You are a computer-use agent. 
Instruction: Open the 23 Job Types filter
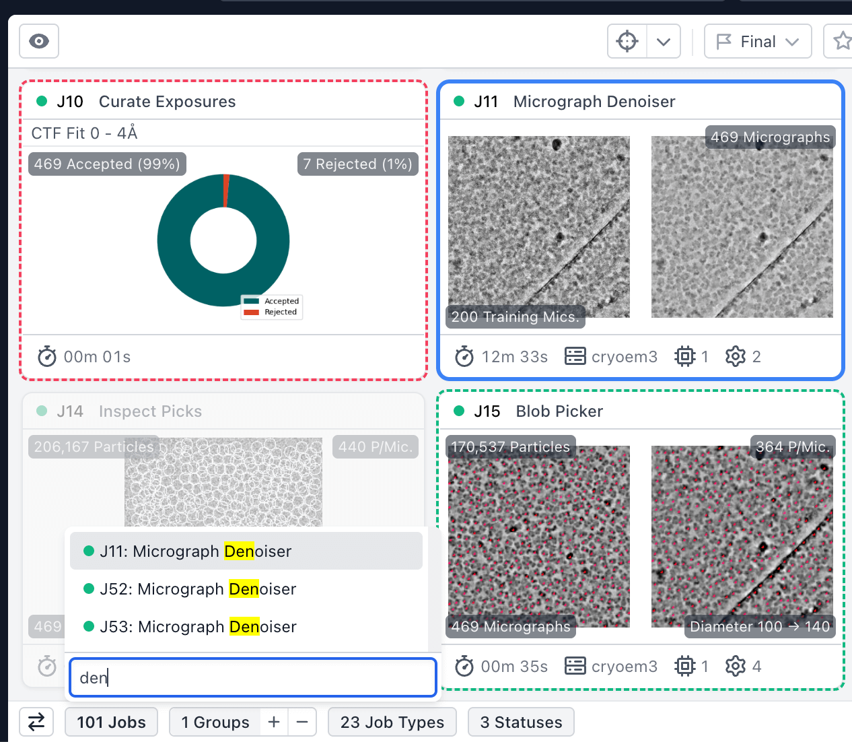(392, 722)
